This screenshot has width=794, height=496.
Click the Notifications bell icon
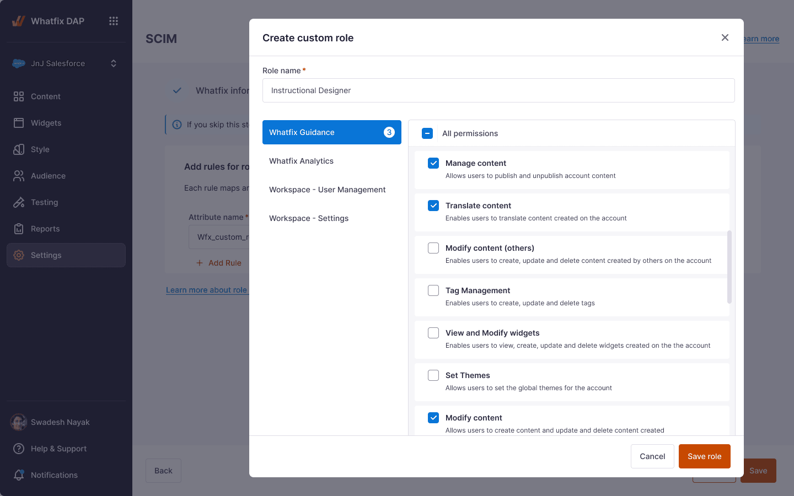click(19, 475)
